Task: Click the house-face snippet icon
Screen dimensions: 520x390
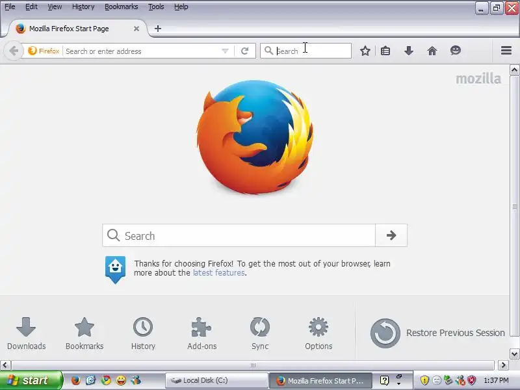Action: pos(115,269)
